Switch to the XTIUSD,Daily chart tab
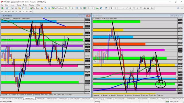 [175, 99]
